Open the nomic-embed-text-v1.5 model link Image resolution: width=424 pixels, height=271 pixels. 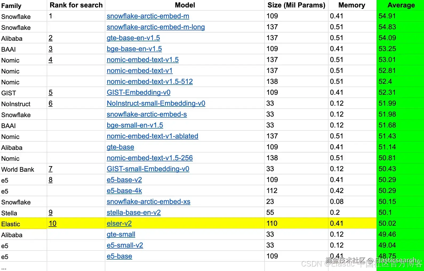point(143,60)
